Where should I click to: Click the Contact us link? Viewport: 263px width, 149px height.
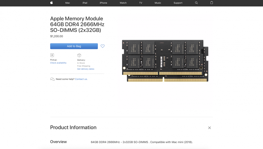[81, 79]
